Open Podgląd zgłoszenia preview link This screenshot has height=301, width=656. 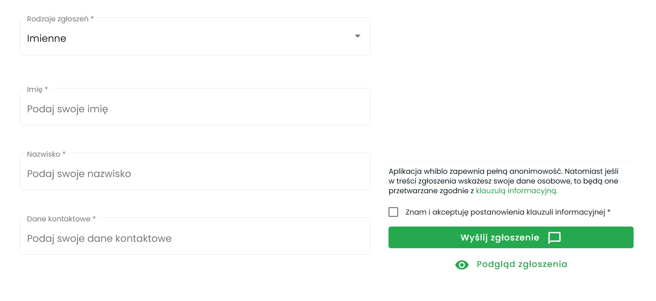pyautogui.click(x=521, y=264)
